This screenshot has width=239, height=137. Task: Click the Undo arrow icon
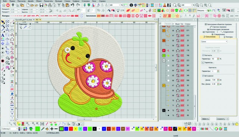[72, 5]
